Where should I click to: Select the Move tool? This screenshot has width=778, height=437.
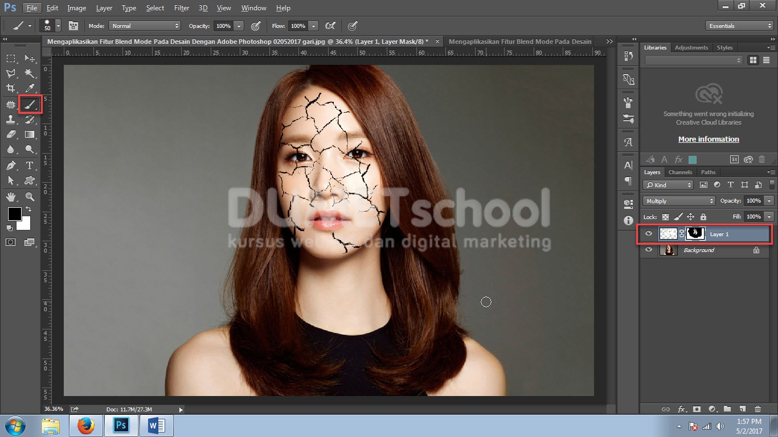[30, 58]
